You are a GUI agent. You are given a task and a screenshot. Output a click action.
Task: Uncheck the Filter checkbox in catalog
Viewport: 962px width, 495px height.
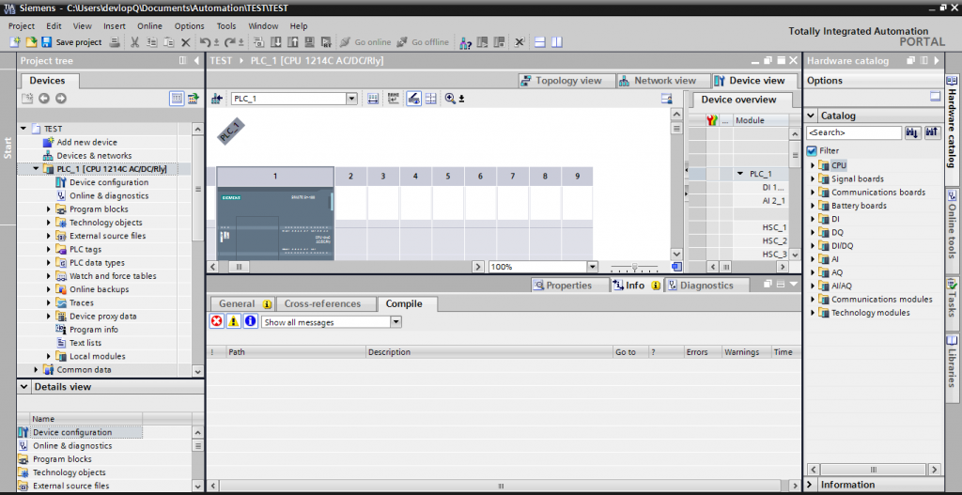coord(812,151)
